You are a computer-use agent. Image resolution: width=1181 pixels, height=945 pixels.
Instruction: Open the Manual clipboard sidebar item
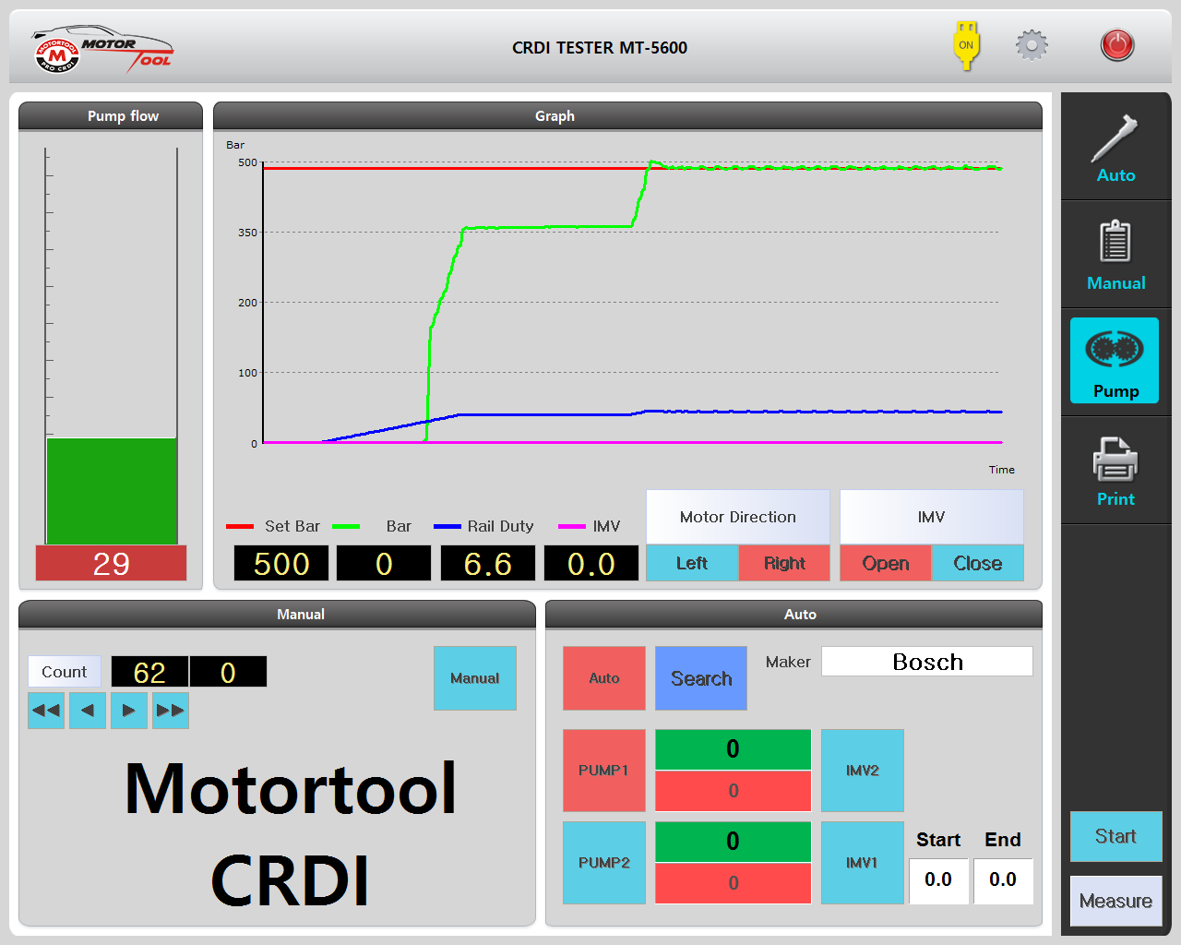tap(1115, 256)
